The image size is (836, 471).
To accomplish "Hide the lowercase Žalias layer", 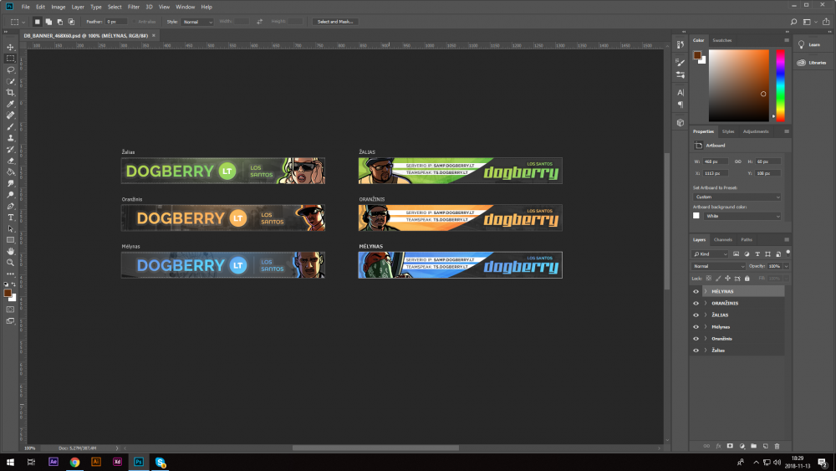I will pyautogui.click(x=696, y=351).
